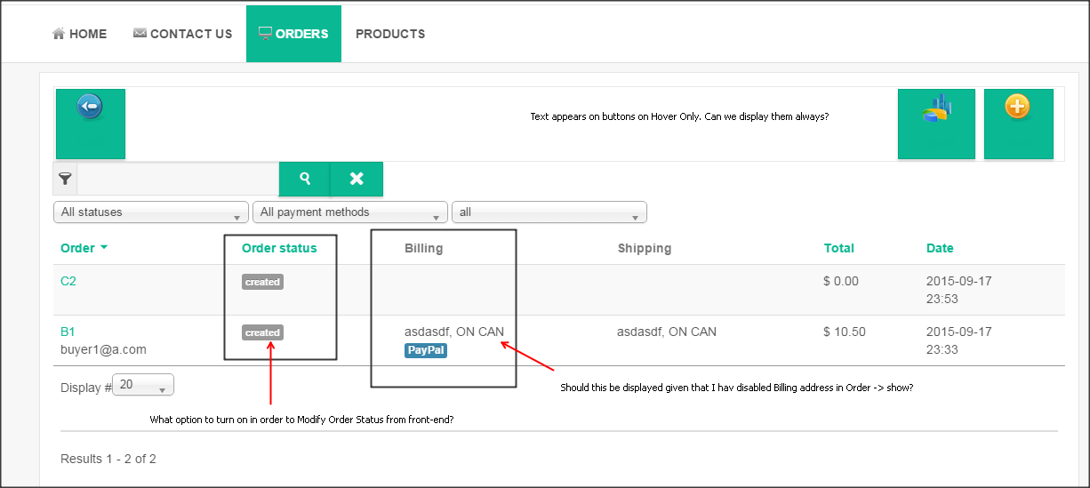Screen dimensions: 1090x488
Task: Click the created status badge for order C2
Action: point(262,282)
